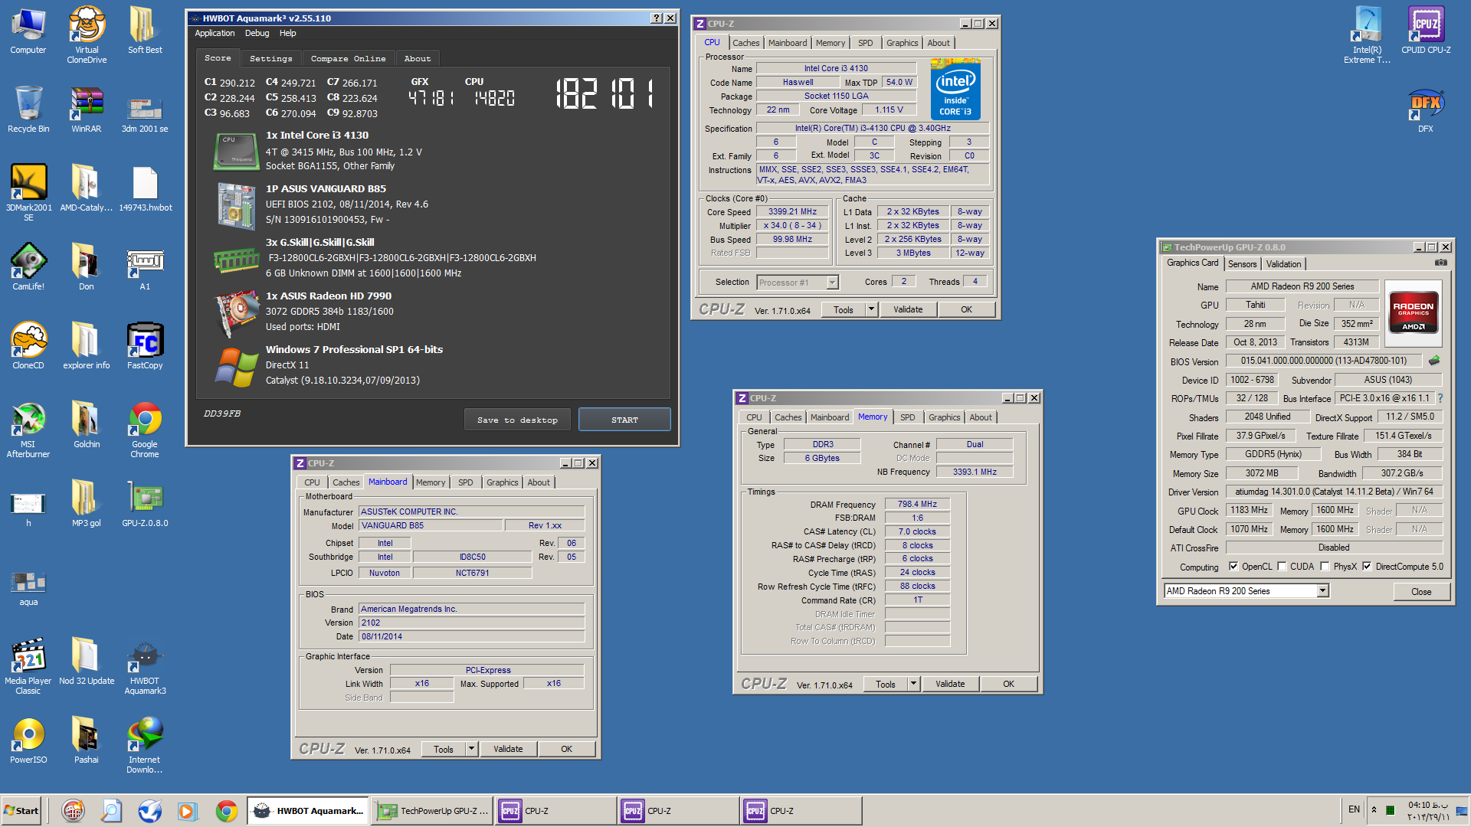The height and width of the screenshot is (827, 1471).
Task: Click START button in Aquamark
Action: [624, 420]
